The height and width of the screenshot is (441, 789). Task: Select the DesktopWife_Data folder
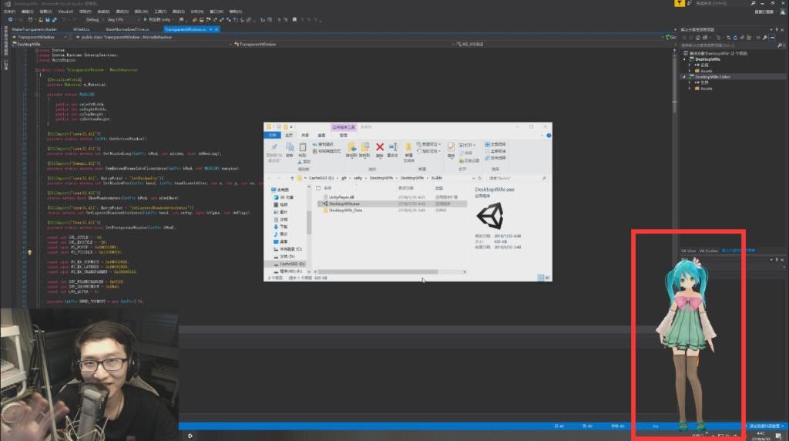pos(345,210)
